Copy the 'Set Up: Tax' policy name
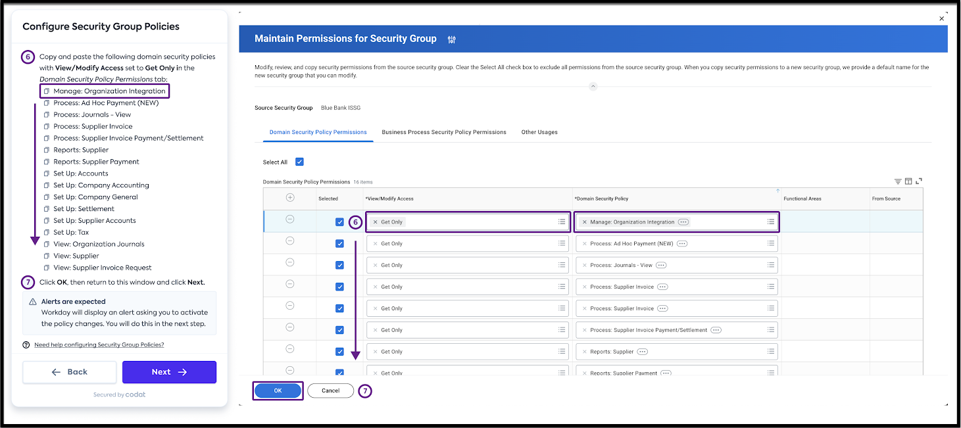Viewport: 961px width, 428px height. (x=47, y=233)
